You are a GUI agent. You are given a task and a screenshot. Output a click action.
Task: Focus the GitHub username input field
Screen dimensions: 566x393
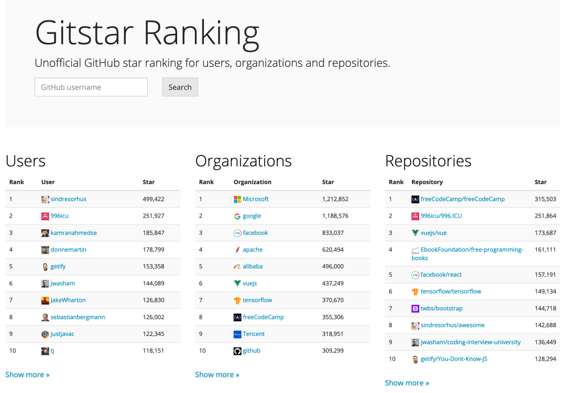[91, 87]
